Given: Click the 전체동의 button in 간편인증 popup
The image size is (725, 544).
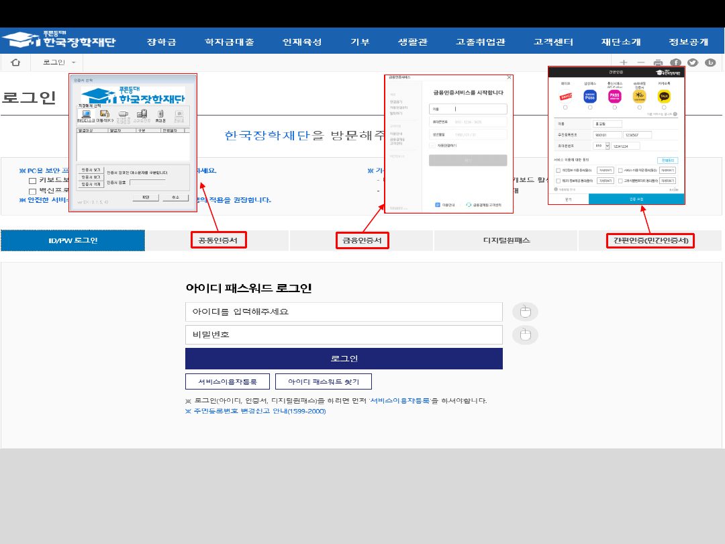Looking at the screenshot, I should pyautogui.click(x=668, y=161).
